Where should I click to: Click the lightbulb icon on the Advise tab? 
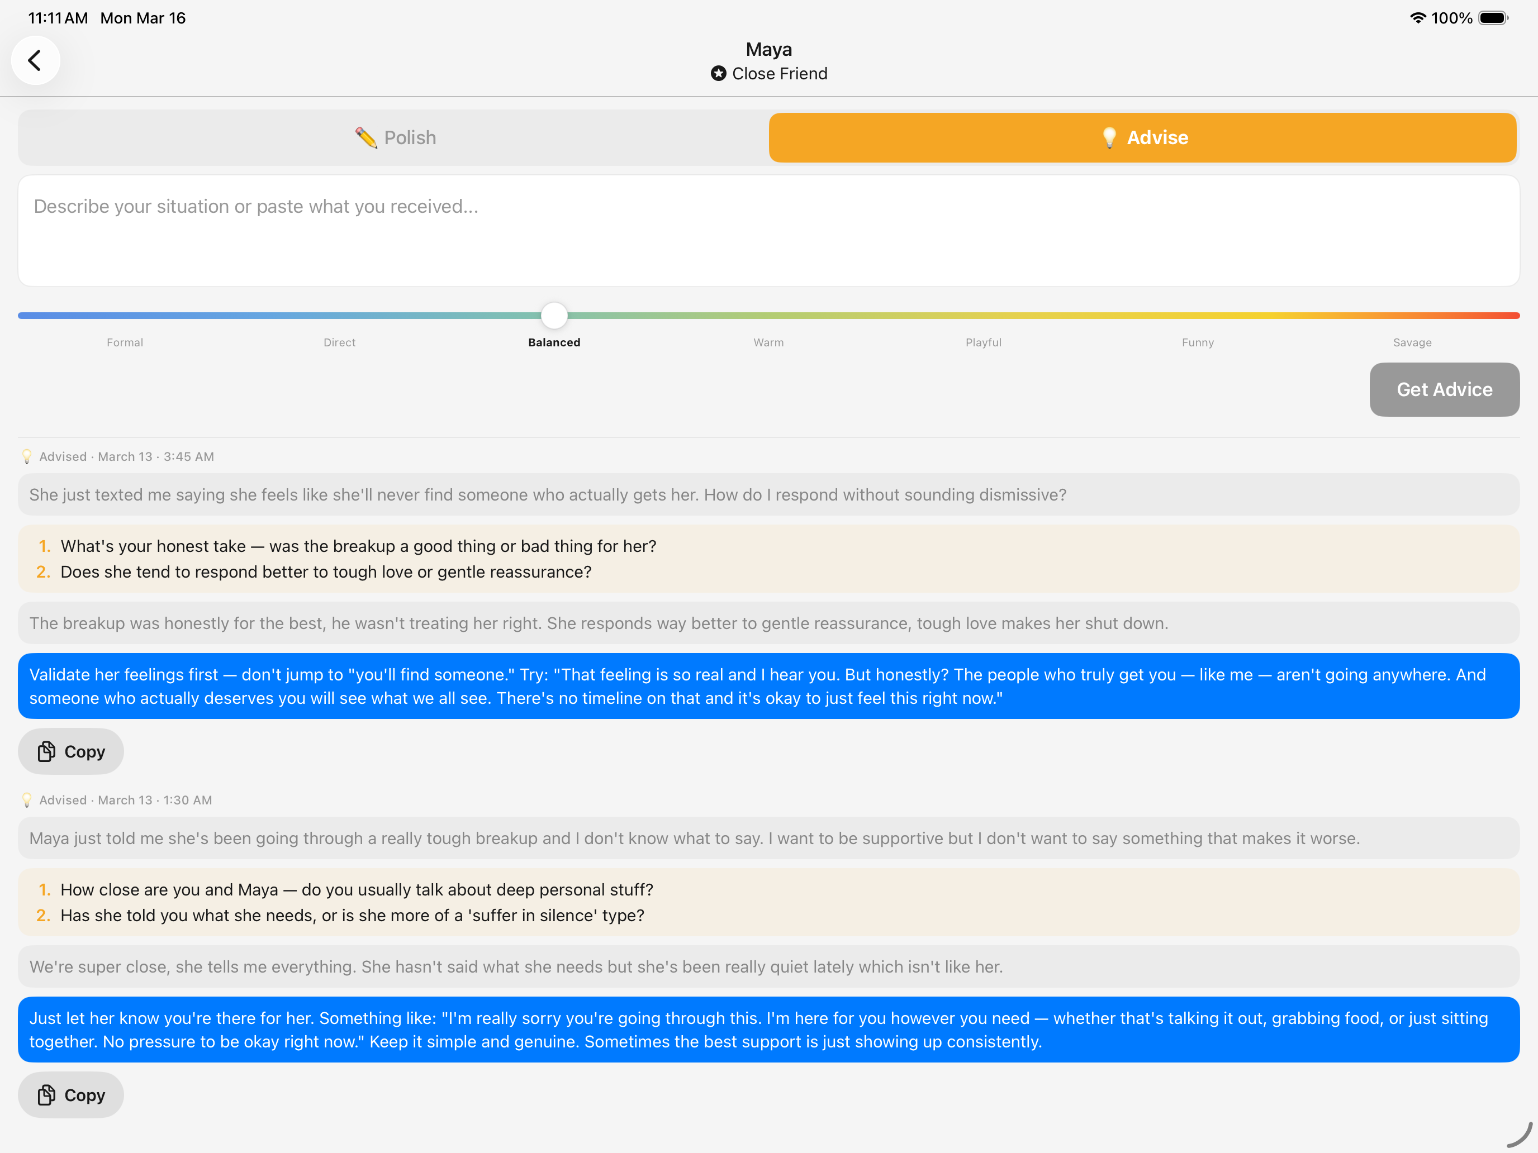(1110, 137)
